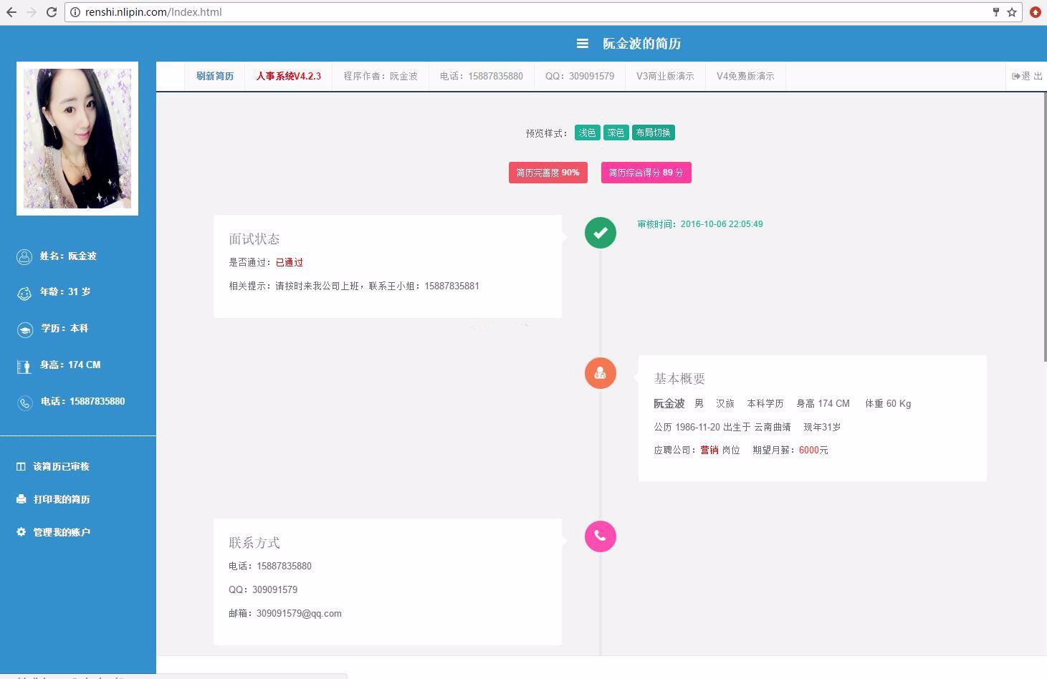Click the browser forward arrow
Viewport: 1047px width, 679px height.
[31, 12]
